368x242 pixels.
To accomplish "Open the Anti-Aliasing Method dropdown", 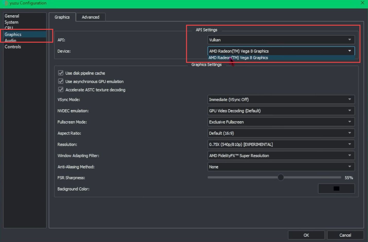I will point(281,167).
